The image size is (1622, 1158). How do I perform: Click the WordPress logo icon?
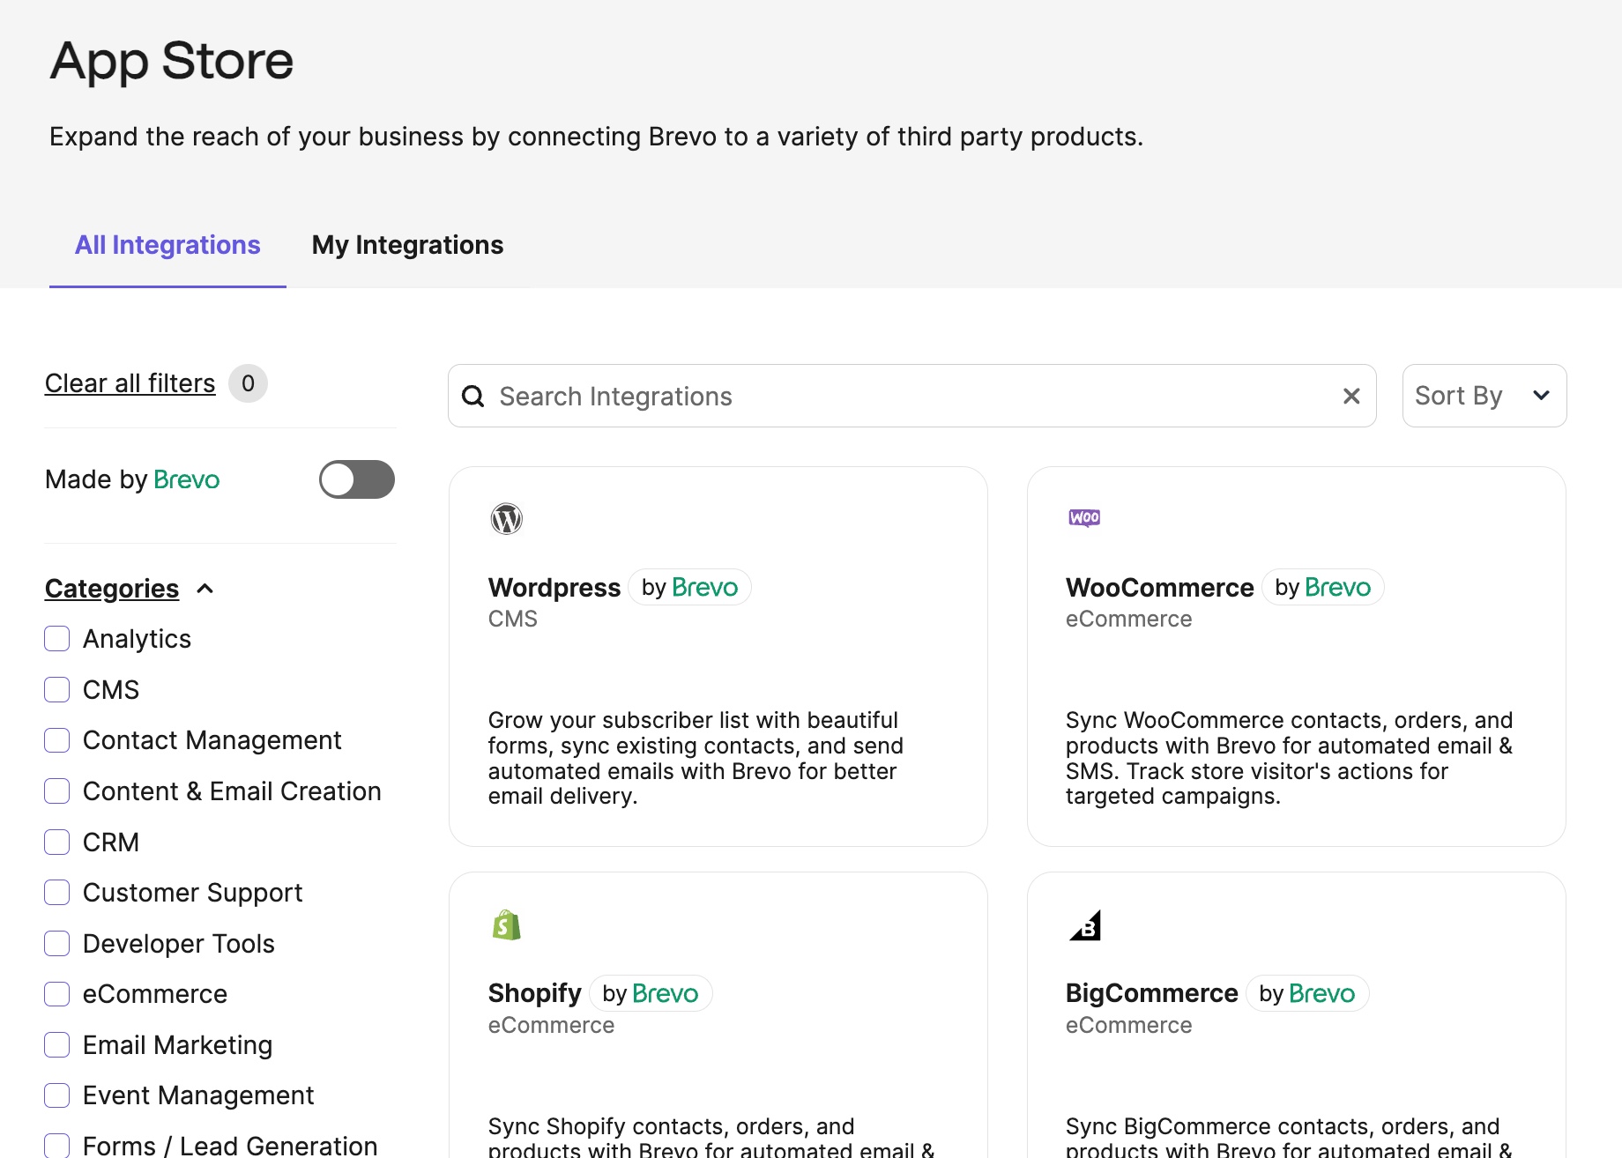point(506,519)
